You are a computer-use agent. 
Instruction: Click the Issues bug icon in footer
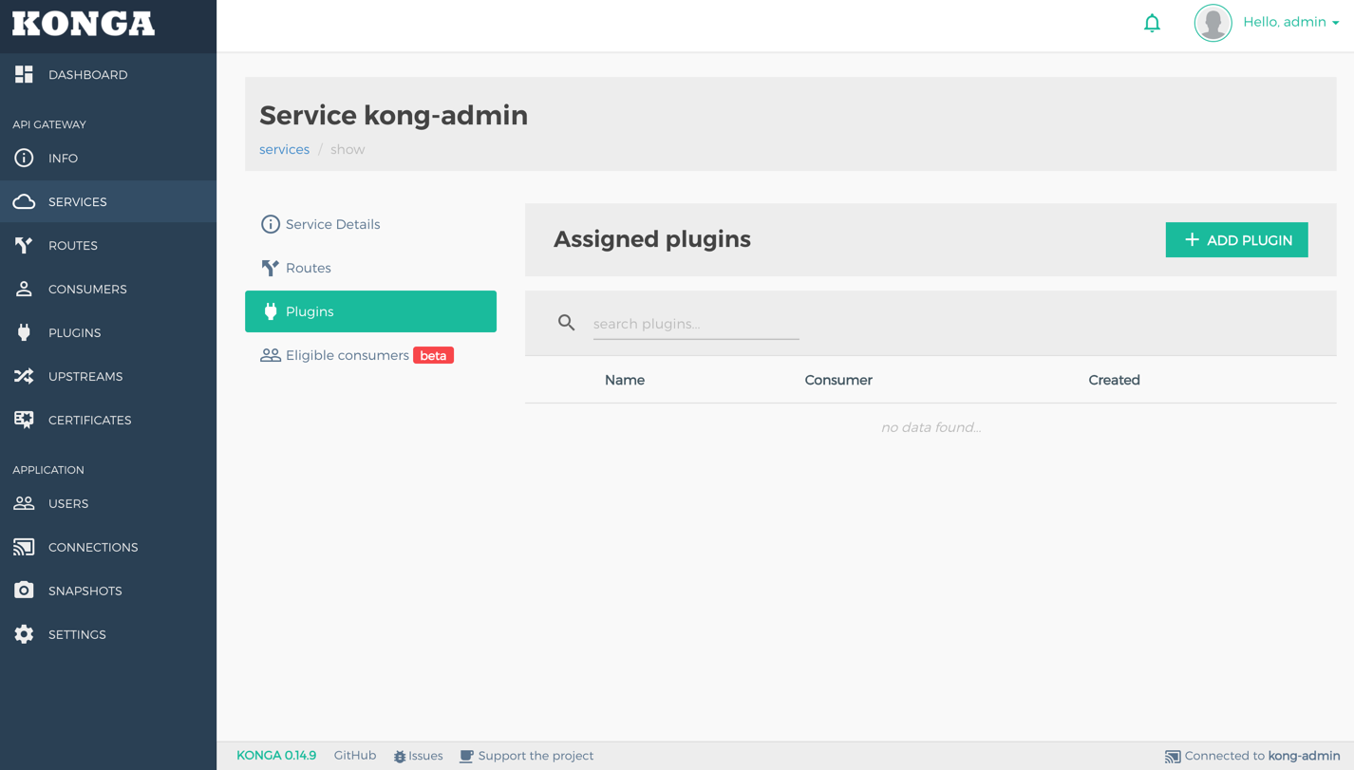(x=400, y=757)
